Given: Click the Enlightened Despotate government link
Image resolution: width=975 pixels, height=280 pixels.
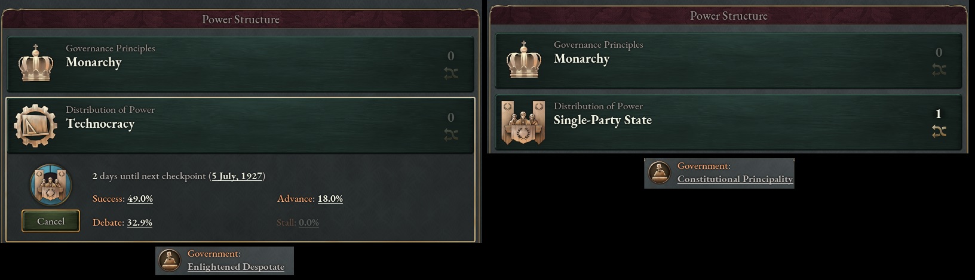Looking at the screenshot, I should coord(236,267).
